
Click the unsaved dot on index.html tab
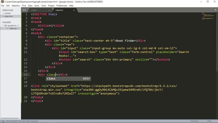click(74, 10)
